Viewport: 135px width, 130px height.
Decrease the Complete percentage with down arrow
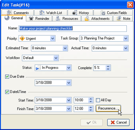click(x=108, y=69)
